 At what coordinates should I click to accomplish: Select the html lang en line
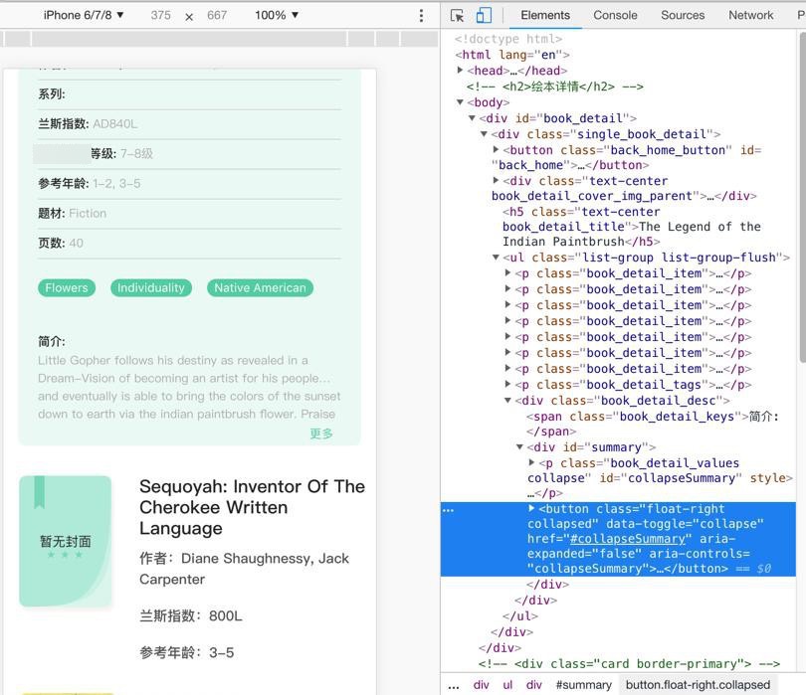pyautogui.click(x=512, y=55)
